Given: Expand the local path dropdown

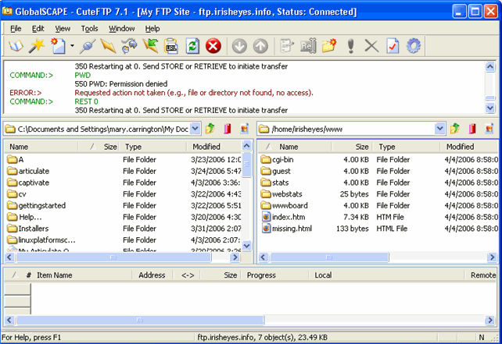Looking at the screenshot, I should pos(195,129).
